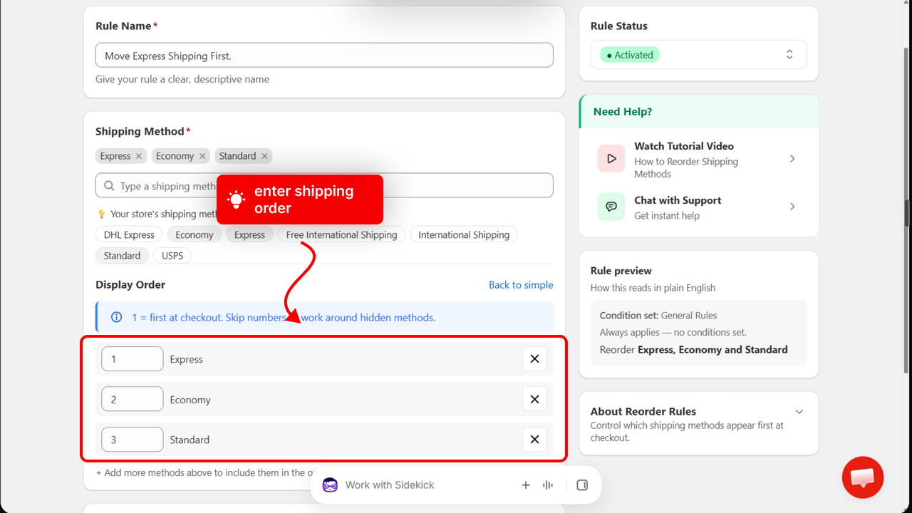Switch Display Order back to simple
Screen dimensions: 912x513
521,285
